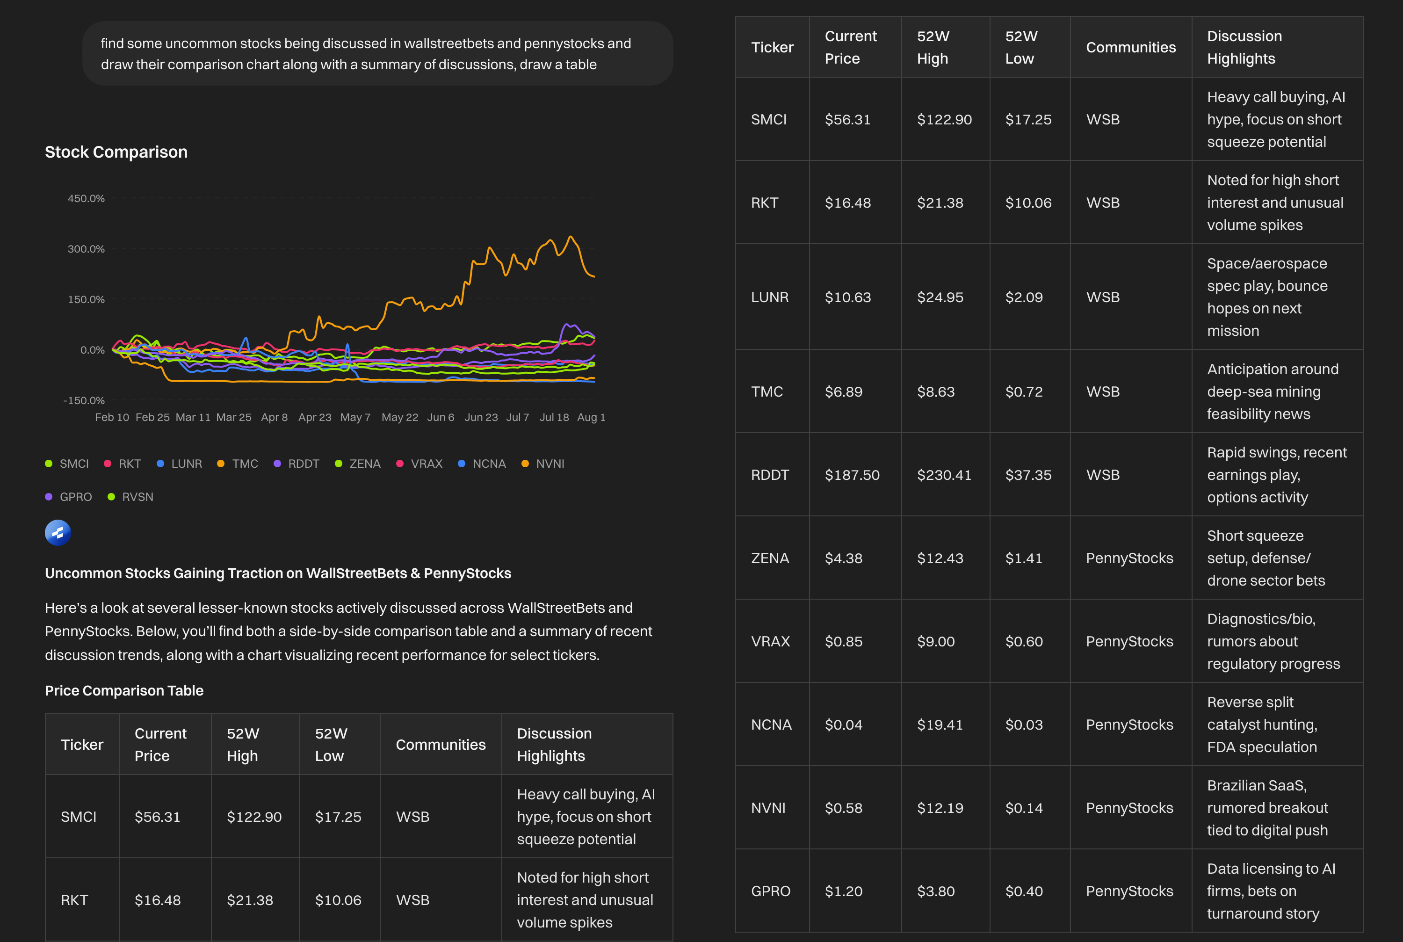
Task: Click the blue assistant avatar icon
Action: [x=58, y=533]
